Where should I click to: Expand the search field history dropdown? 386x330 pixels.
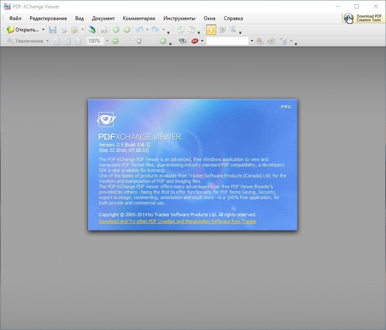pyautogui.click(x=252, y=41)
